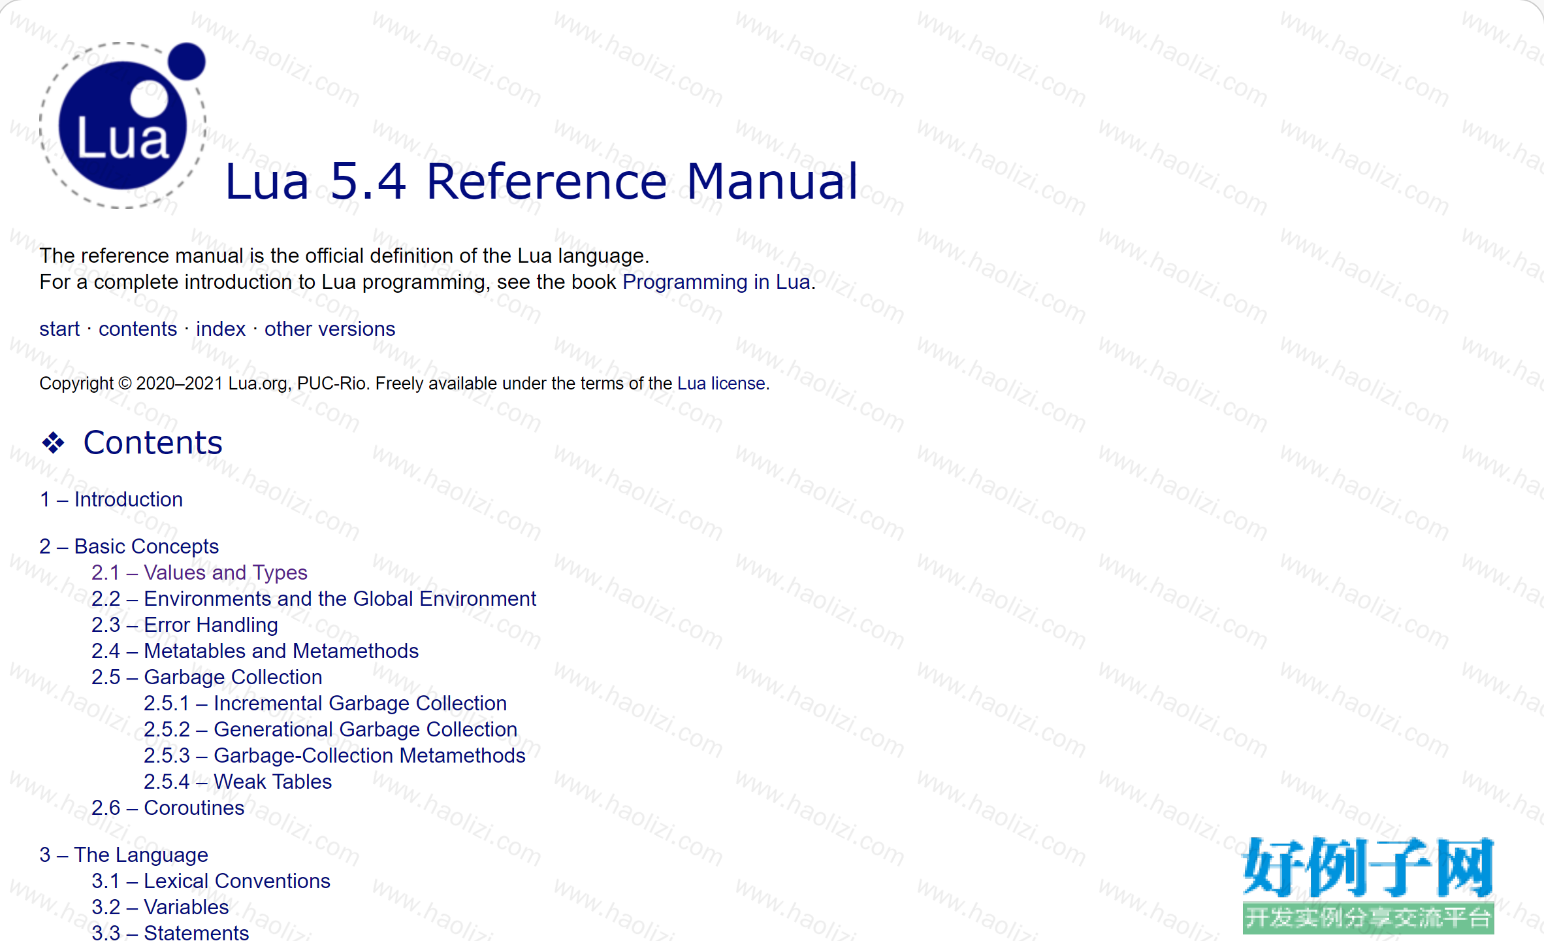Viewport: 1544px width, 941px height.
Task: Click the Lua 5.4 Reference Manual title
Action: click(541, 181)
